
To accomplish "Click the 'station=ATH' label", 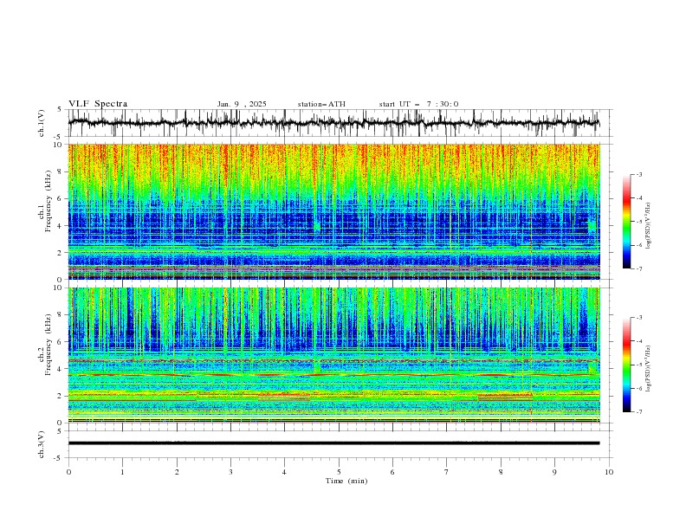I will point(321,104).
